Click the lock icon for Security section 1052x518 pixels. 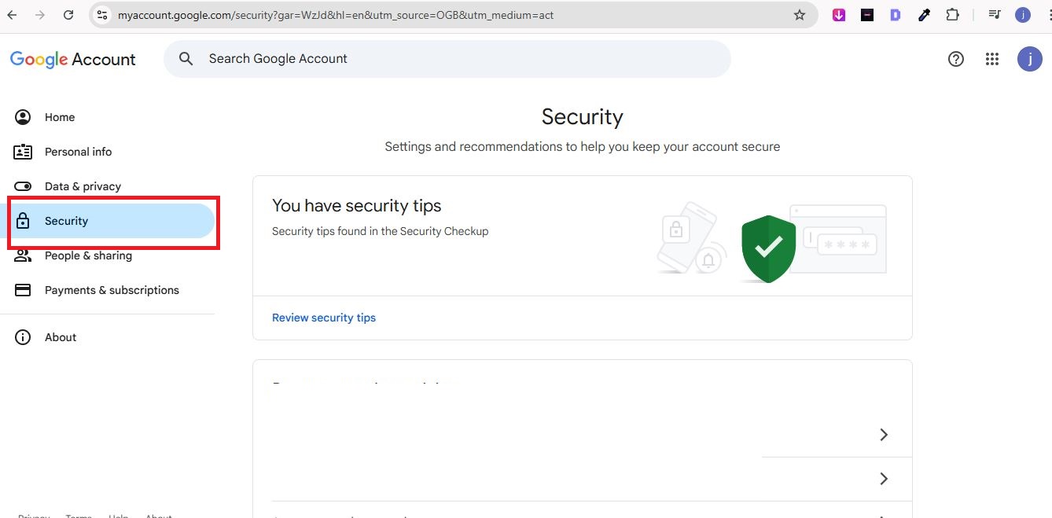click(x=22, y=221)
